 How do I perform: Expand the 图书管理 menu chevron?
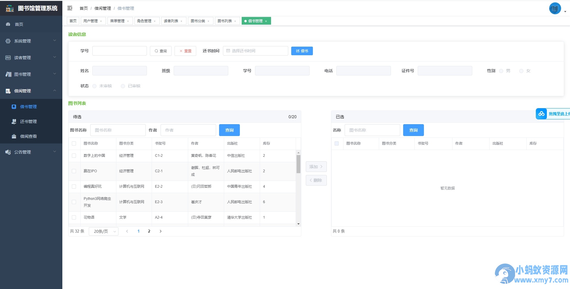pyautogui.click(x=55, y=74)
